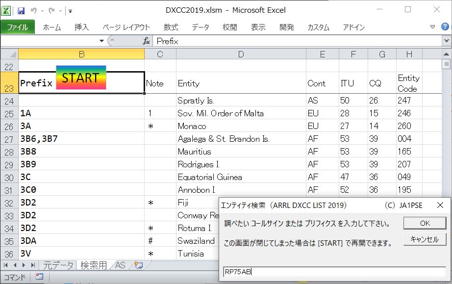Open the ファイル (File) tab
452x284 pixels.
18,27
